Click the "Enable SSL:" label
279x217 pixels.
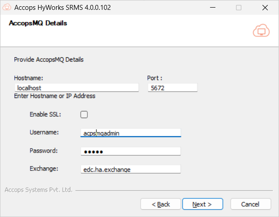point(45,115)
